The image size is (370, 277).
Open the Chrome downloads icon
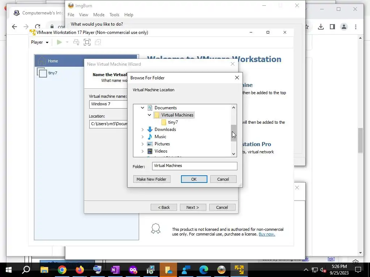tap(321, 27)
